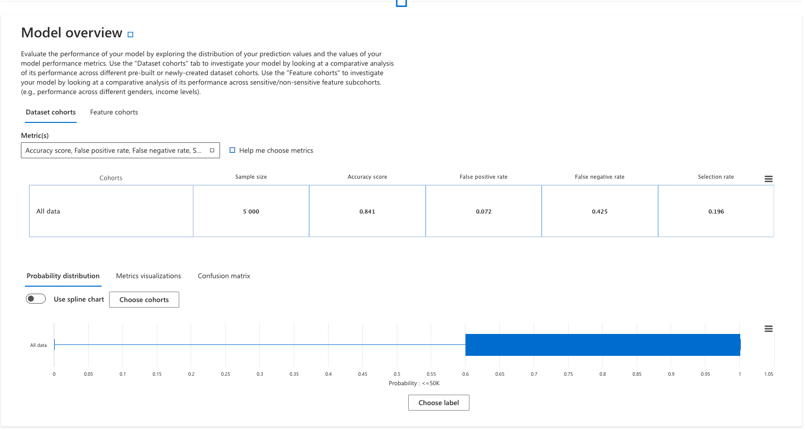This screenshot has height=430, width=805.
Task: Click the info icon beside Model overview
Action: (x=130, y=35)
